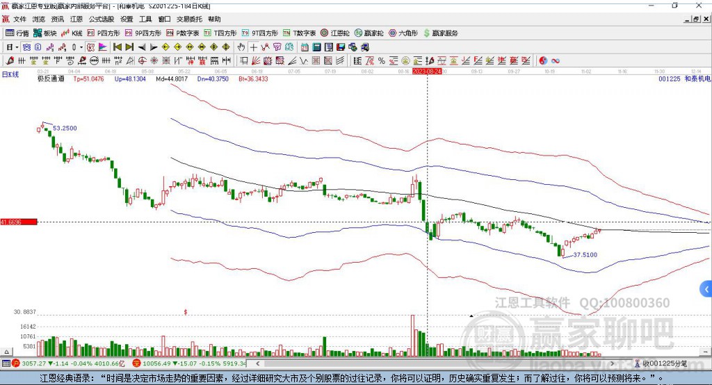Click the blue infinity symbol icon

pos(556,61)
